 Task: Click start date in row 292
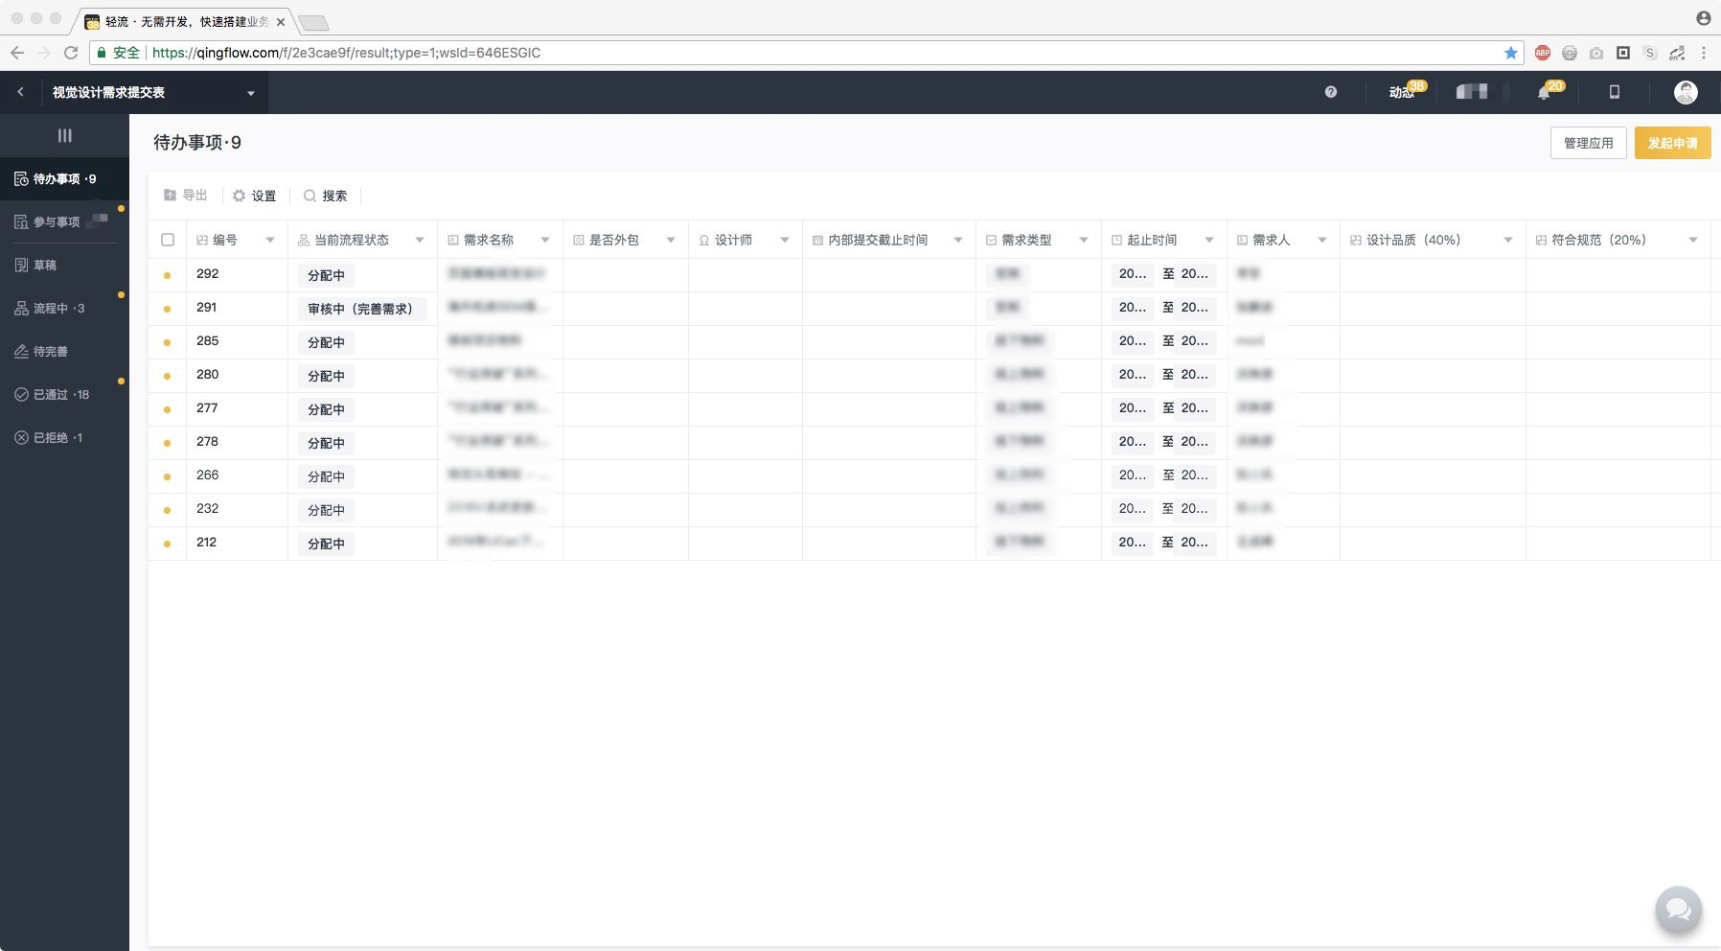(x=1133, y=274)
